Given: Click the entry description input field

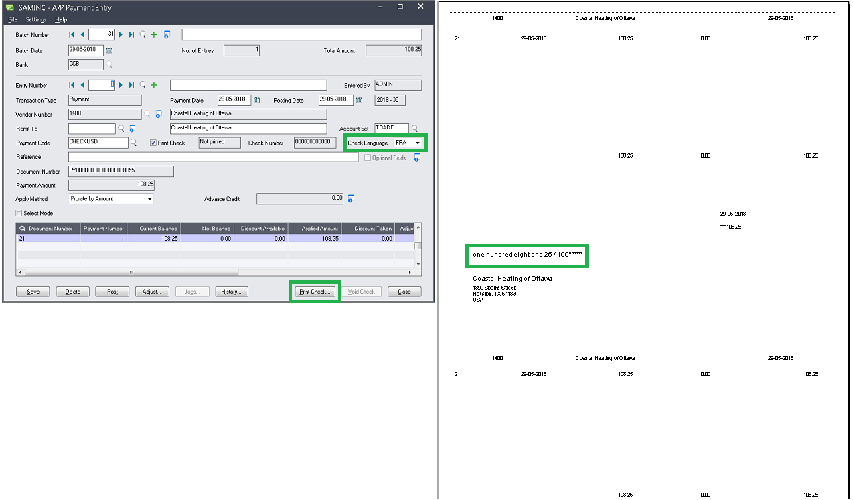Looking at the screenshot, I should coord(248,85).
